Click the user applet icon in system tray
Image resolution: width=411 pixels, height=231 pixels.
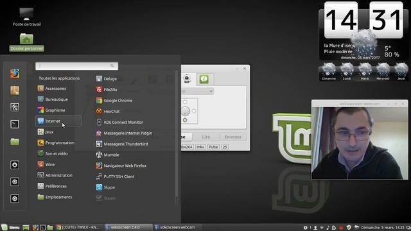point(315,228)
